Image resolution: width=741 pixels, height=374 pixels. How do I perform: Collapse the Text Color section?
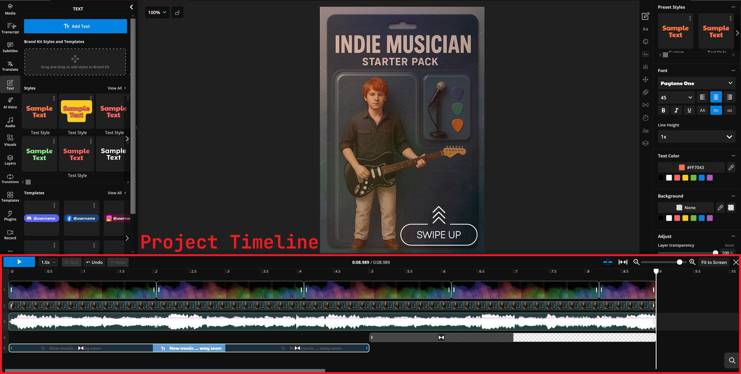pyautogui.click(x=733, y=156)
